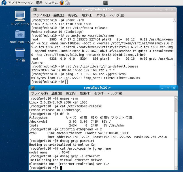Click scroll-up arrow in root@pvfc10 terminal scrollbar
This screenshot has width=183, height=172.
pos(176,98)
